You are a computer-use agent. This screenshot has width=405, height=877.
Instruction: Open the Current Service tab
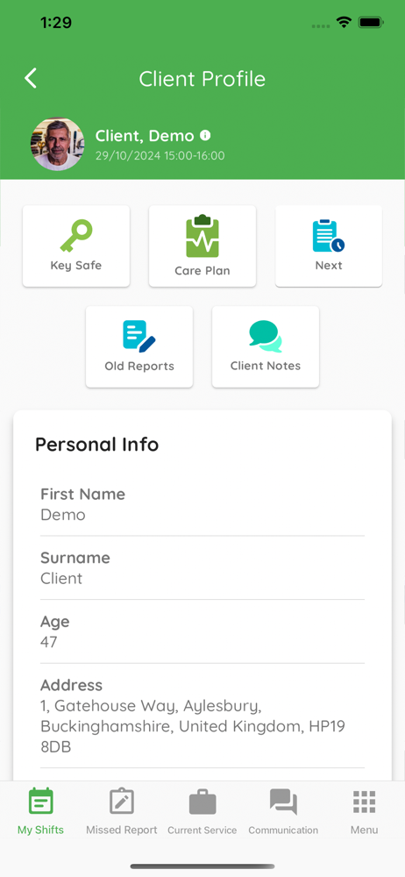[x=202, y=811]
